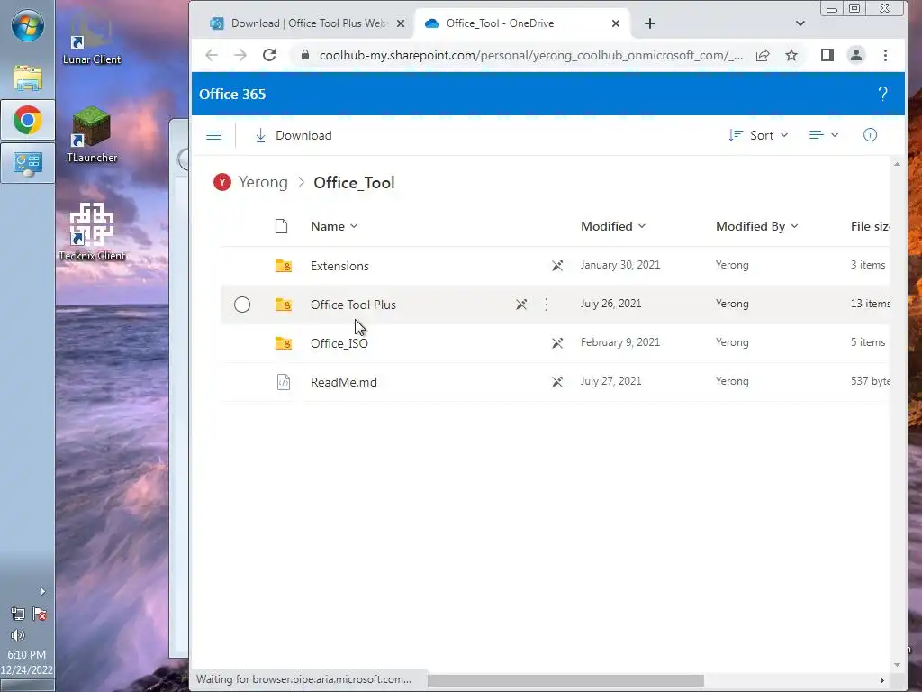Open the Windows Start menu
Image resolution: width=922 pixels, height=692 pixels.
[28, 26]
